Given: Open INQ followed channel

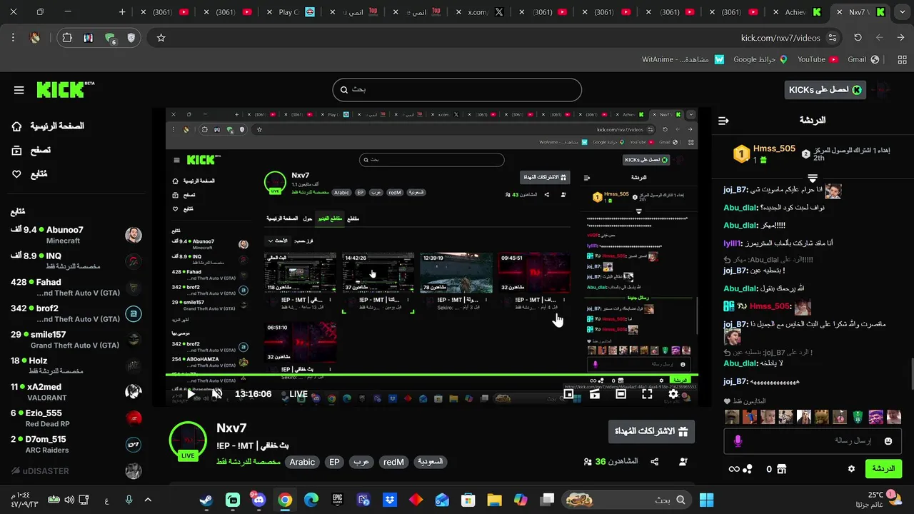Looking at the screenshot, I should click(76, 261).
